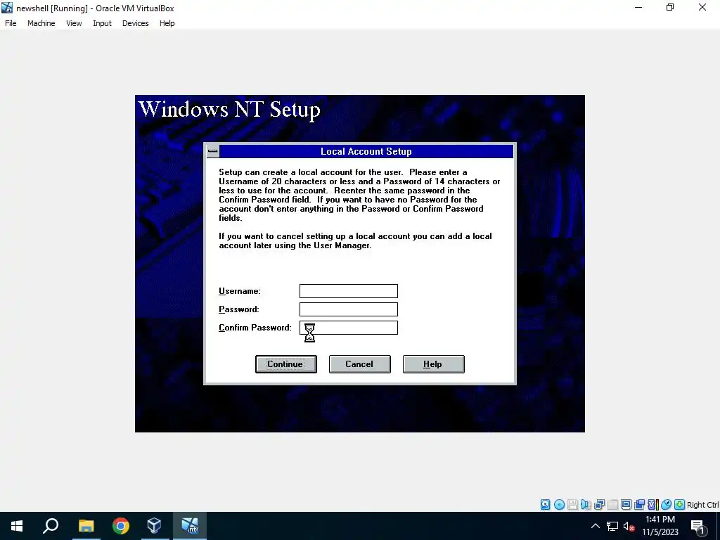Click the optical disk indicator icon
Viewport: 720px width, 540px height.
[x=559, y=505]
